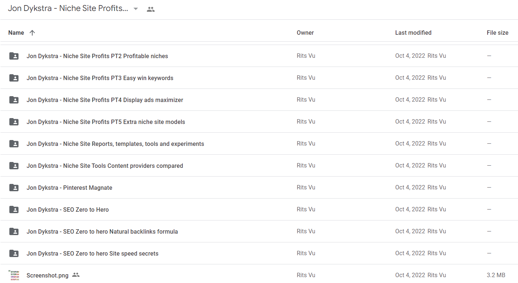Screen dimensions: 518x283
Task: Click the Owner column header
Action: coord(305,33)
